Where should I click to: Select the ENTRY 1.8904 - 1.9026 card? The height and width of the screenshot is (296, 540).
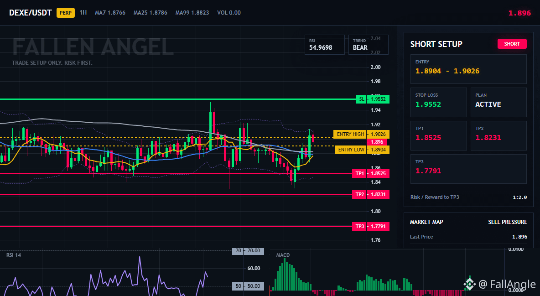468,69
